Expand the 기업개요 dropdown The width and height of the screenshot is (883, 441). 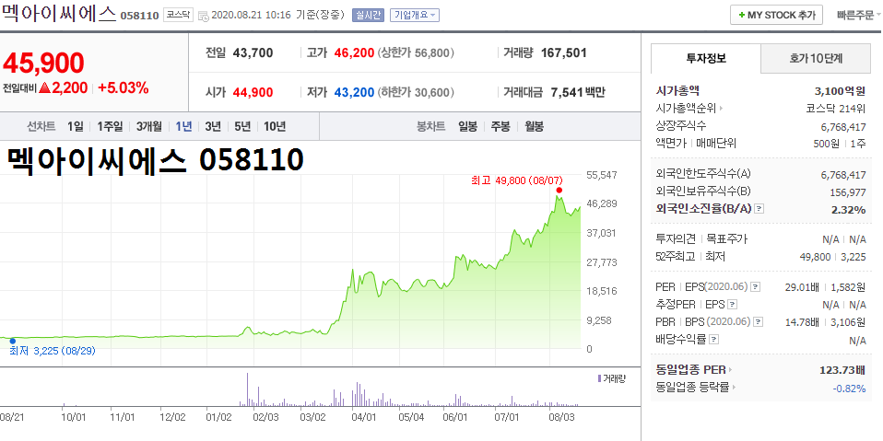[x=415, y=15]
